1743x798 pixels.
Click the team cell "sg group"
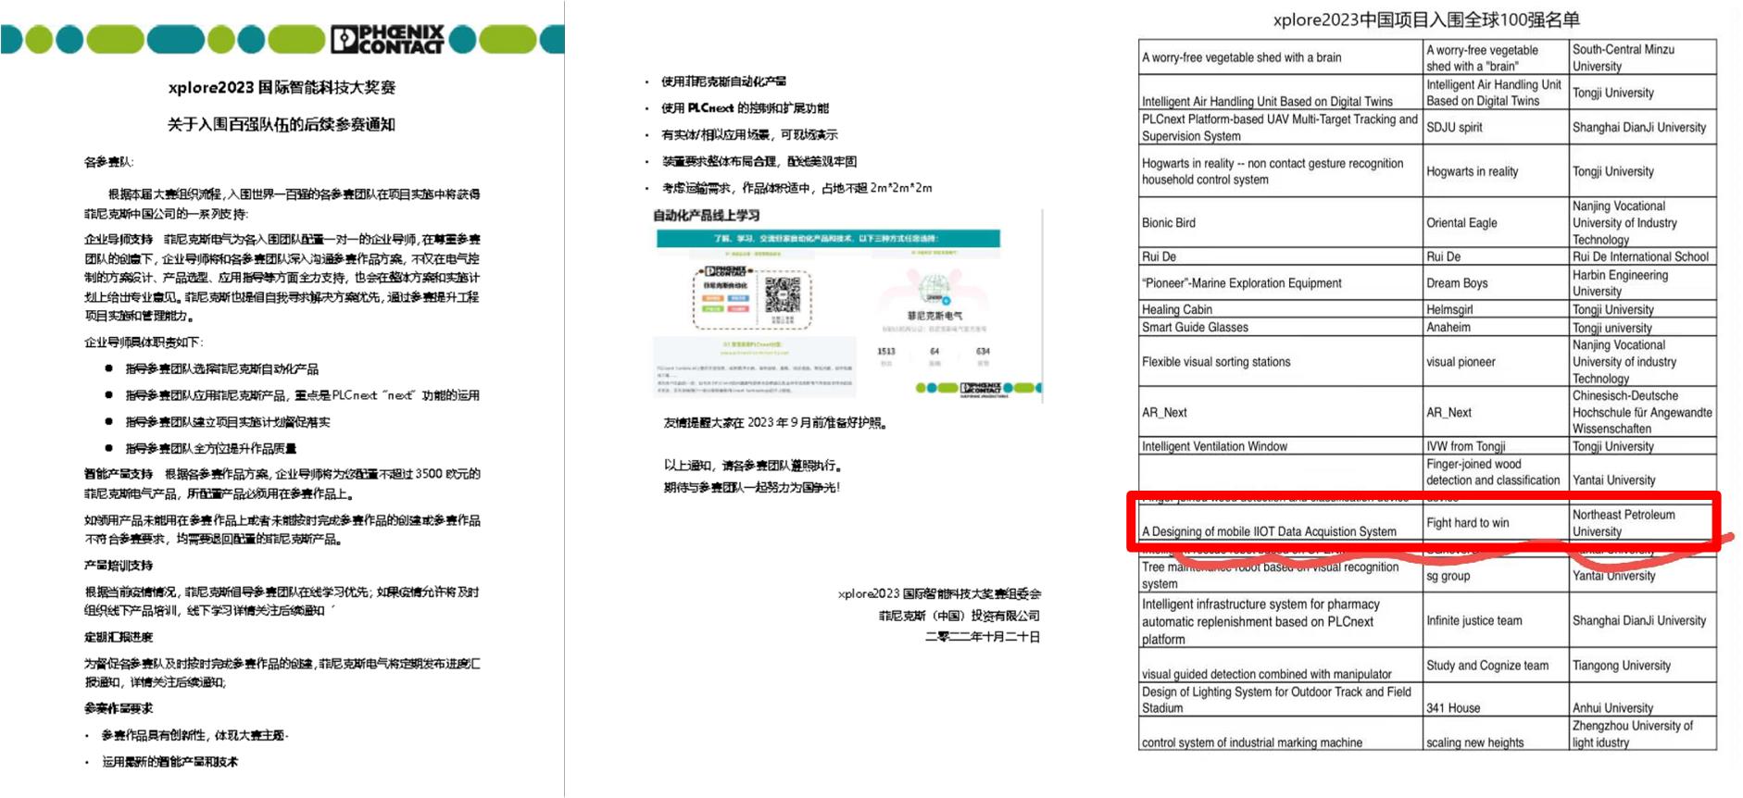click(1496, 575)
